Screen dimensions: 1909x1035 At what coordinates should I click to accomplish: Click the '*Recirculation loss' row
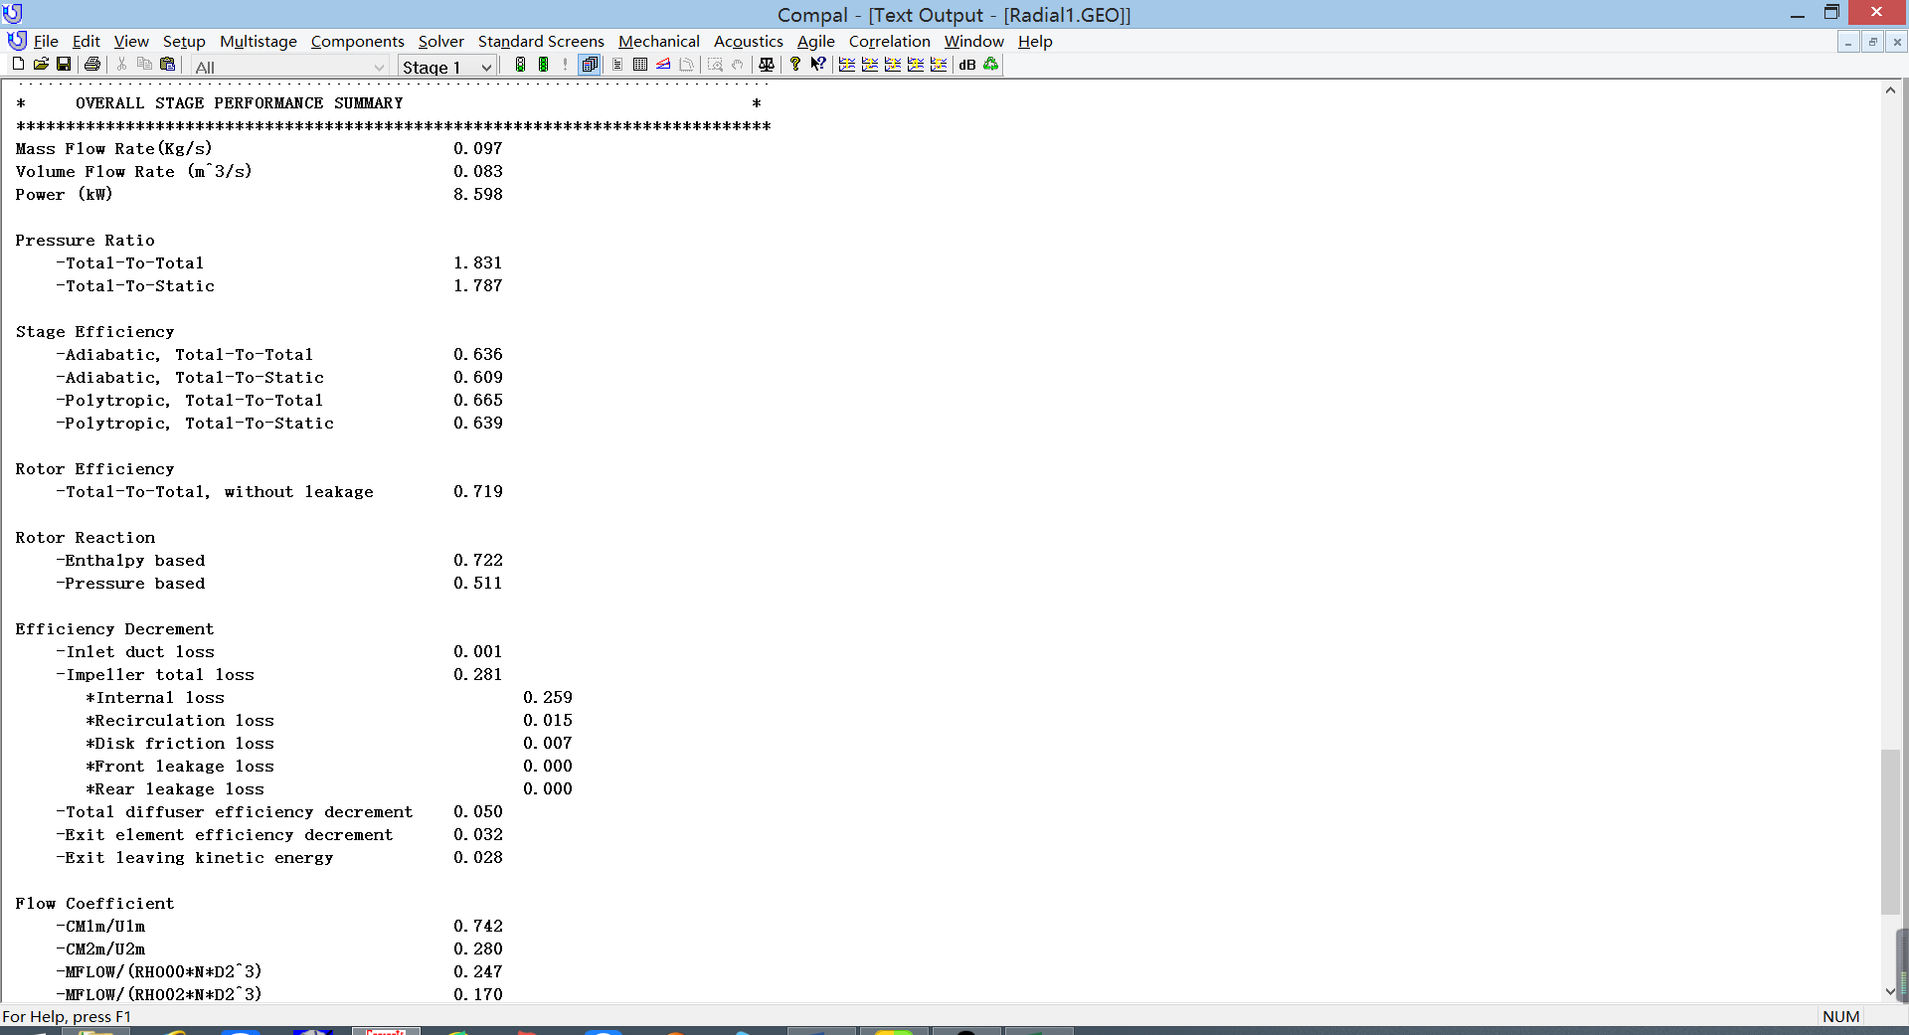click(x=180, y=721)
